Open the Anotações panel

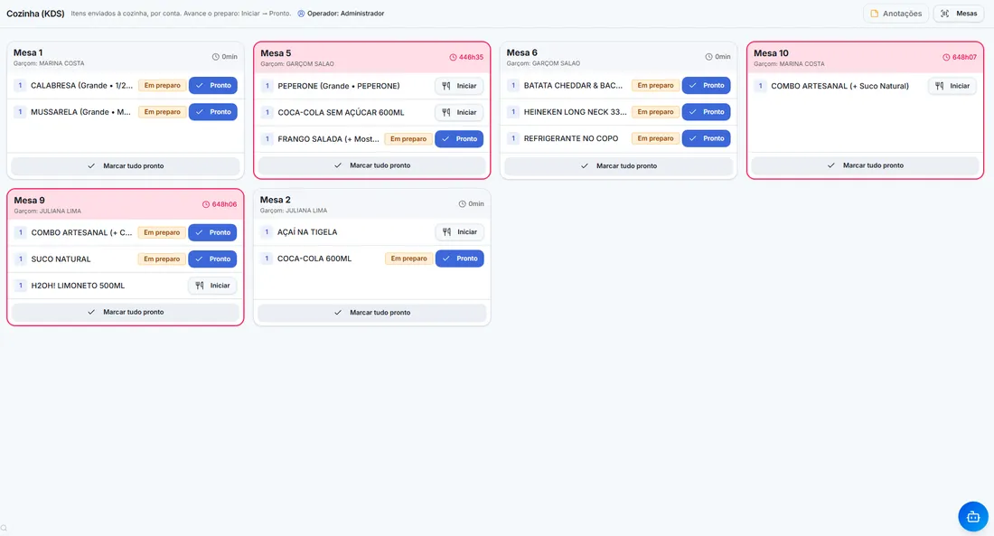pos(896,14)
